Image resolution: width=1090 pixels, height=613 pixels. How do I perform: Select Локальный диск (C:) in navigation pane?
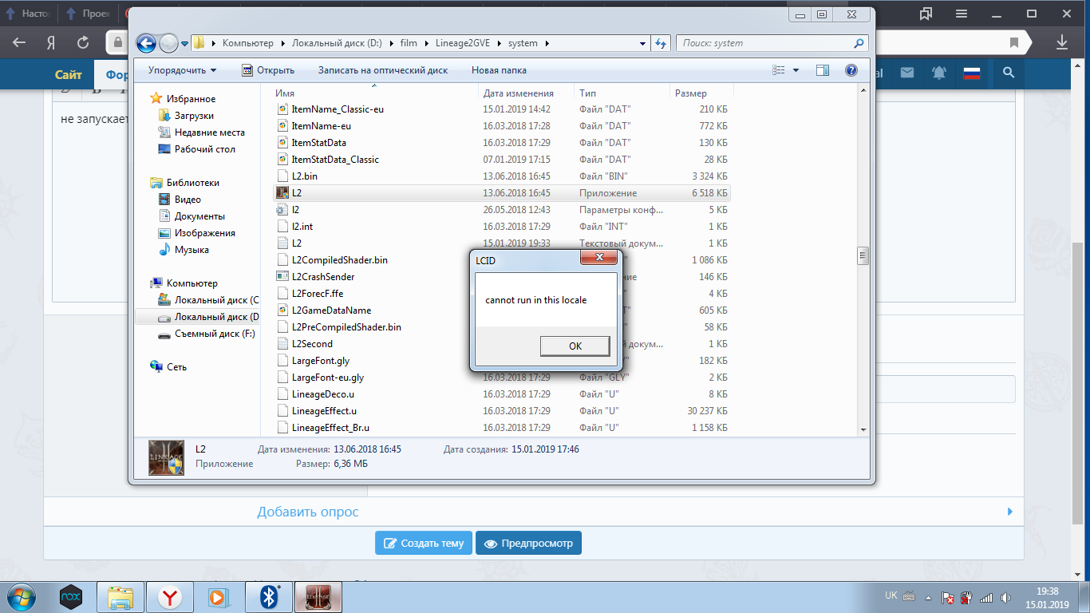[216, 300]
